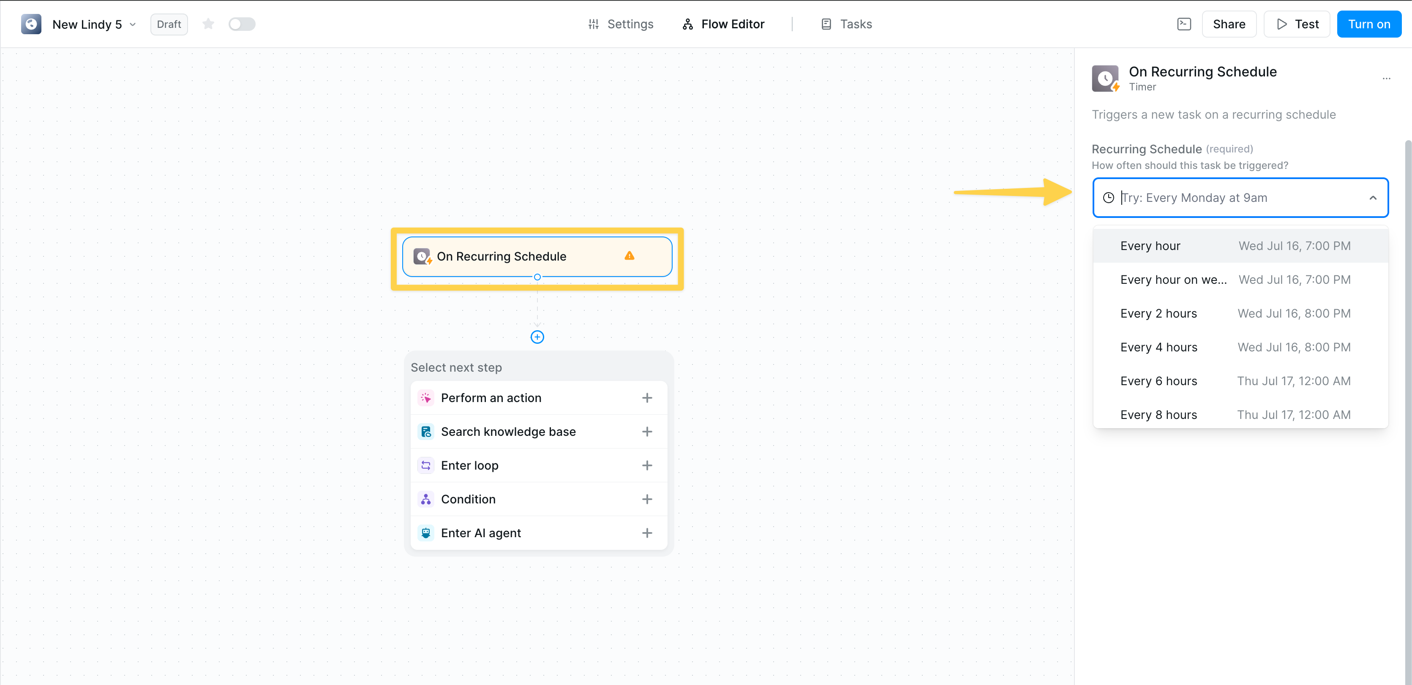The width and height of the screenshot is (1412, 685).
Task: Open the console panel icon
Action: (x=1184, y=24)
